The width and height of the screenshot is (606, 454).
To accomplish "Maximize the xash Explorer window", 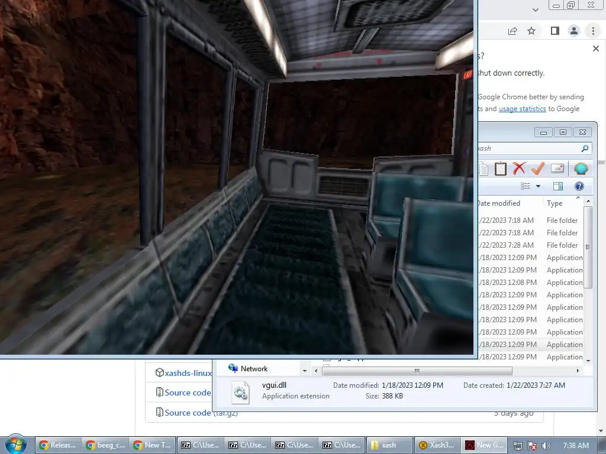I will [x=563, y=132].
